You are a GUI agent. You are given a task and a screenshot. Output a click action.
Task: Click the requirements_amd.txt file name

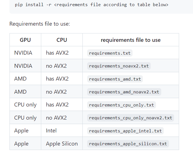115,79
